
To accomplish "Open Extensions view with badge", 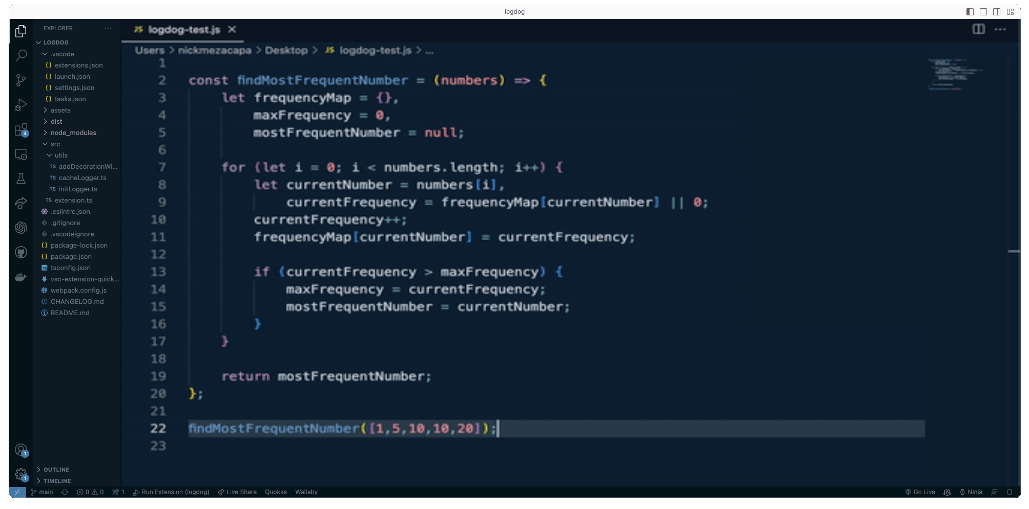I will pos(21,129).
